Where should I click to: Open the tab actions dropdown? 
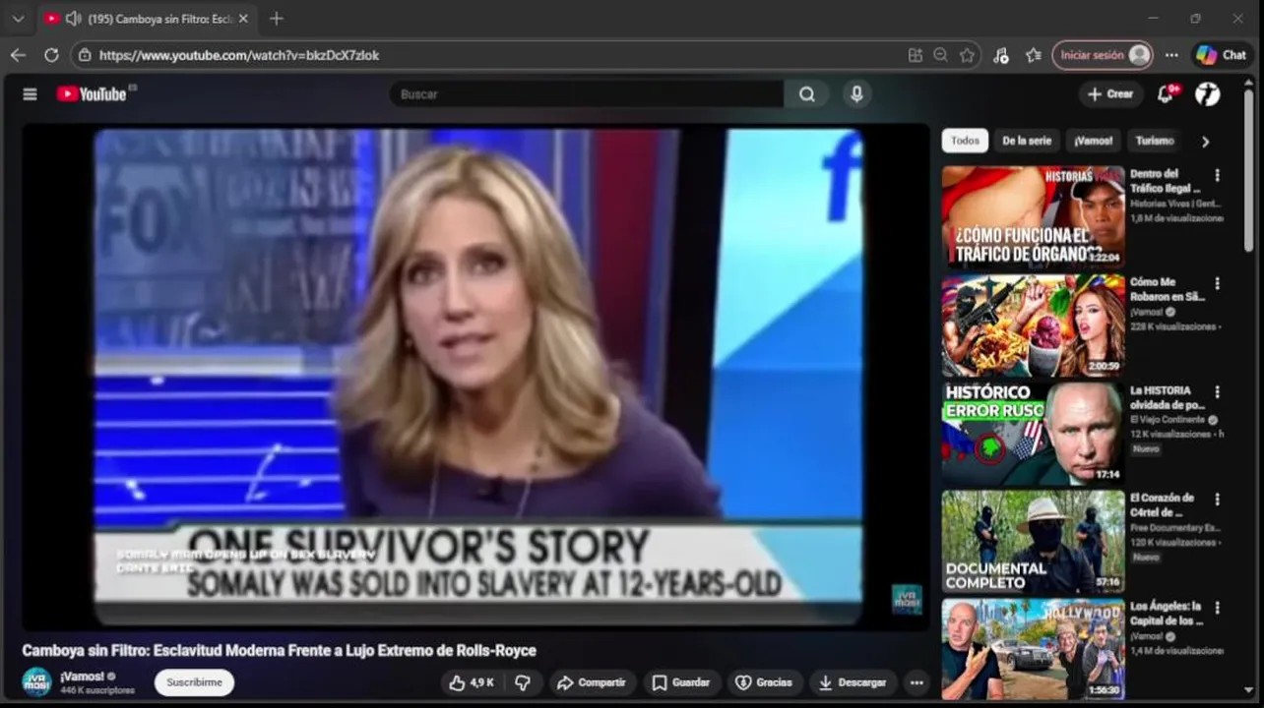click(x=18, y=19)
